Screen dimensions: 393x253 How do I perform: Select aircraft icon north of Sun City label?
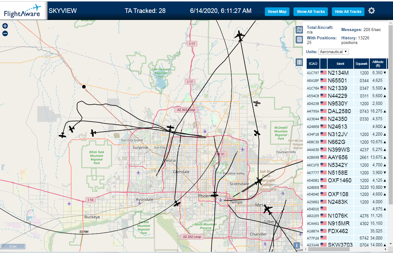point(170,128)
